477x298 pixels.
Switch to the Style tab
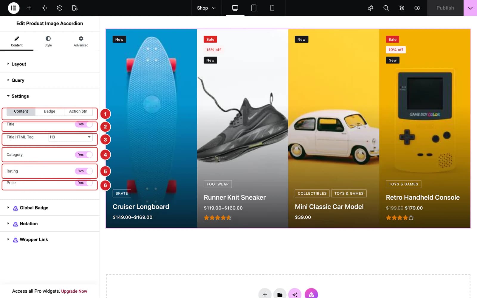click(48, 41)
